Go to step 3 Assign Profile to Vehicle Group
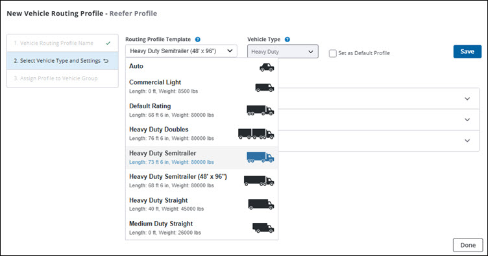This screenshot has width=488, height=256. pos(62,78)
